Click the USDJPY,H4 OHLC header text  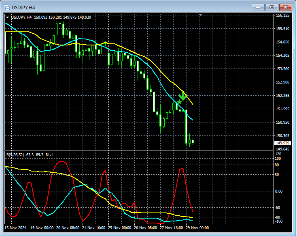point(51,17)
